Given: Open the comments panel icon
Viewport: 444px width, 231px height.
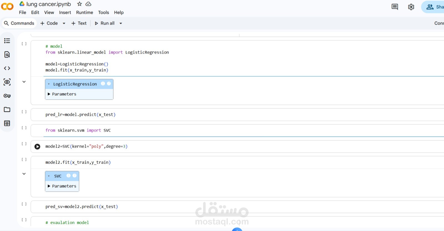Looking at the screenshot, I should pos(395,7).
